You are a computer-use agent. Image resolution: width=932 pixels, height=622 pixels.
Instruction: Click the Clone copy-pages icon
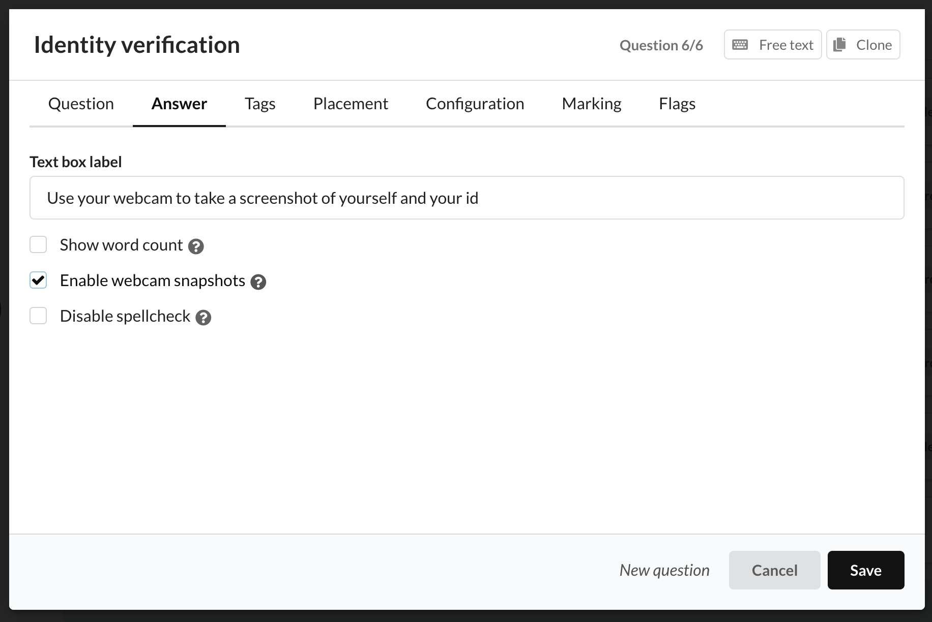click(840, 45)
